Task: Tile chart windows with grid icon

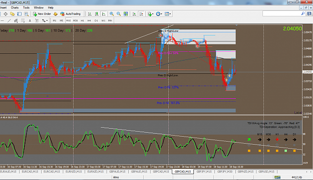Action: point(126,14)
